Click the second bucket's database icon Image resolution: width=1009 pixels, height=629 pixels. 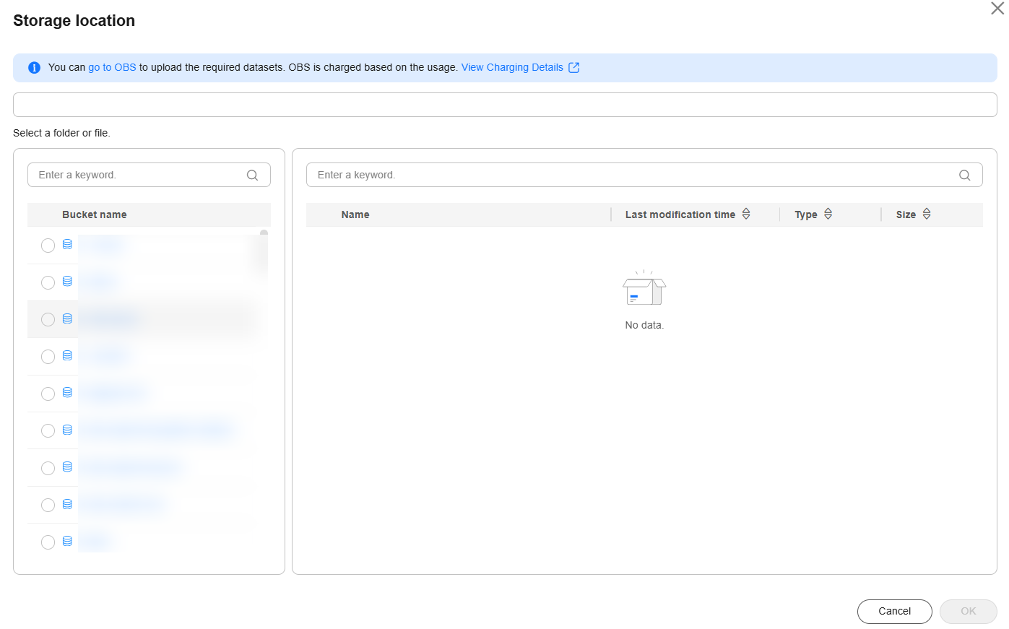67,282
